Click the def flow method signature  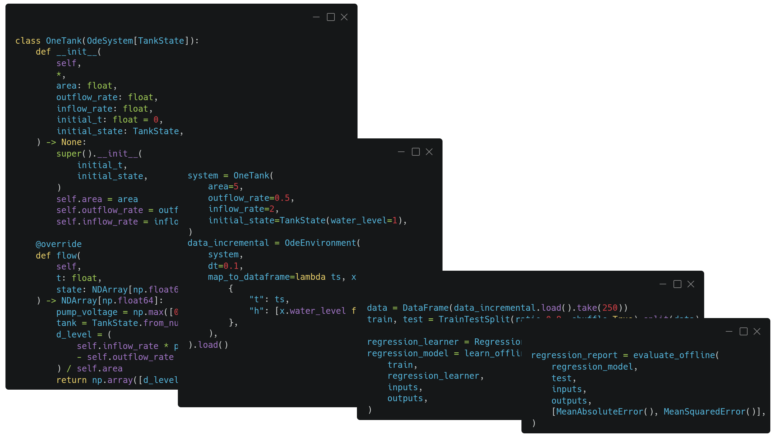click(58, 255)
